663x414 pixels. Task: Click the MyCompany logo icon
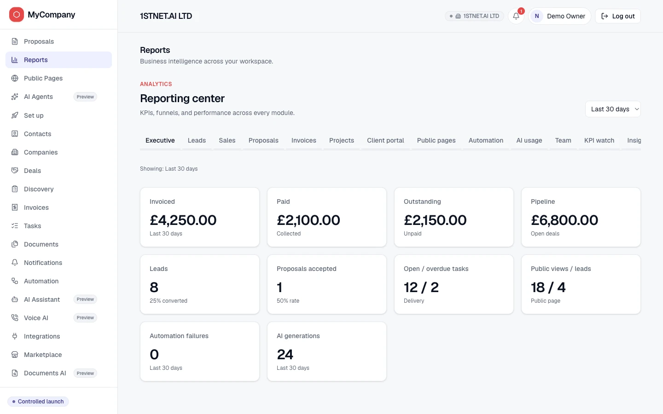[x=17, y=15]
